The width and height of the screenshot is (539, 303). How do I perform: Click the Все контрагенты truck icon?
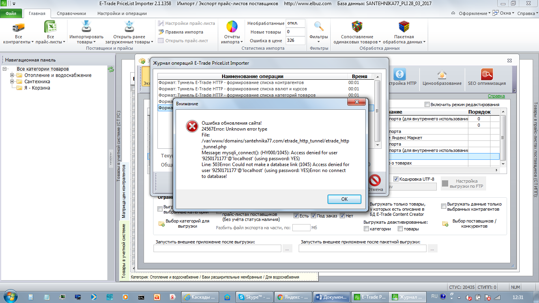point(18,27)
